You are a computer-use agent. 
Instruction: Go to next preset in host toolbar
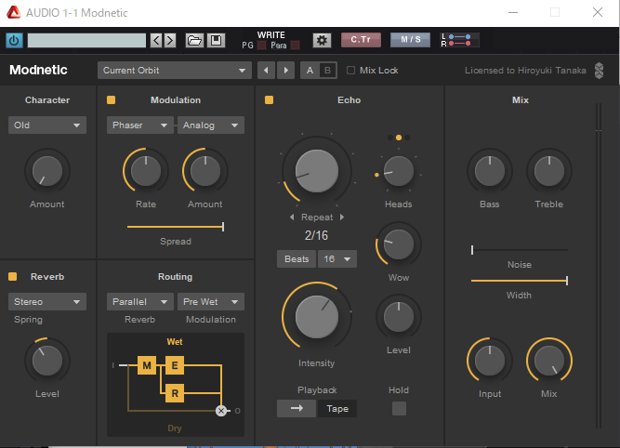[170, 40]
